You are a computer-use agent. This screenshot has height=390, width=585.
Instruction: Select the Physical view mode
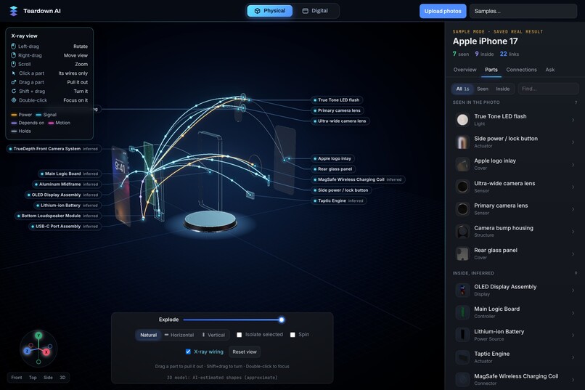coord(270,11)
